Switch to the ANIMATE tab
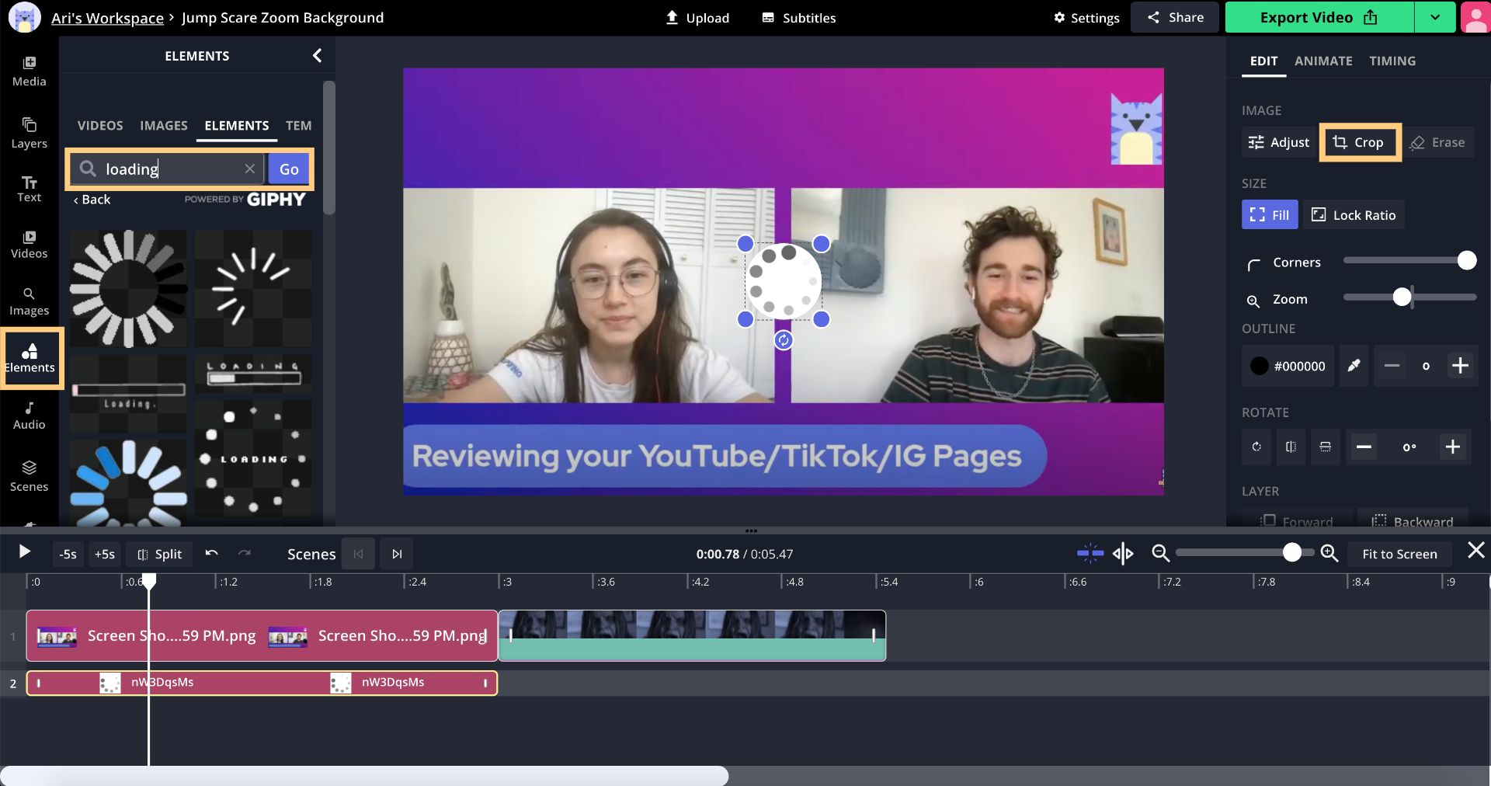Screen dimensions: 1491x786 [1322, 61]
